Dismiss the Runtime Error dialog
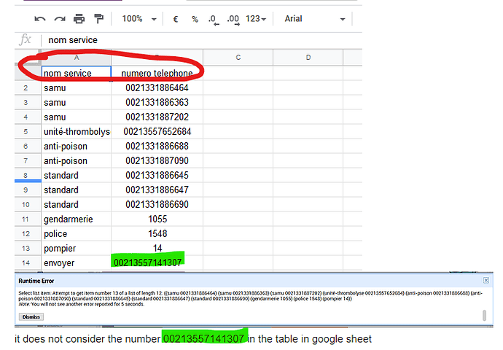This screenshot has height=350, width=503. [31, 317]
